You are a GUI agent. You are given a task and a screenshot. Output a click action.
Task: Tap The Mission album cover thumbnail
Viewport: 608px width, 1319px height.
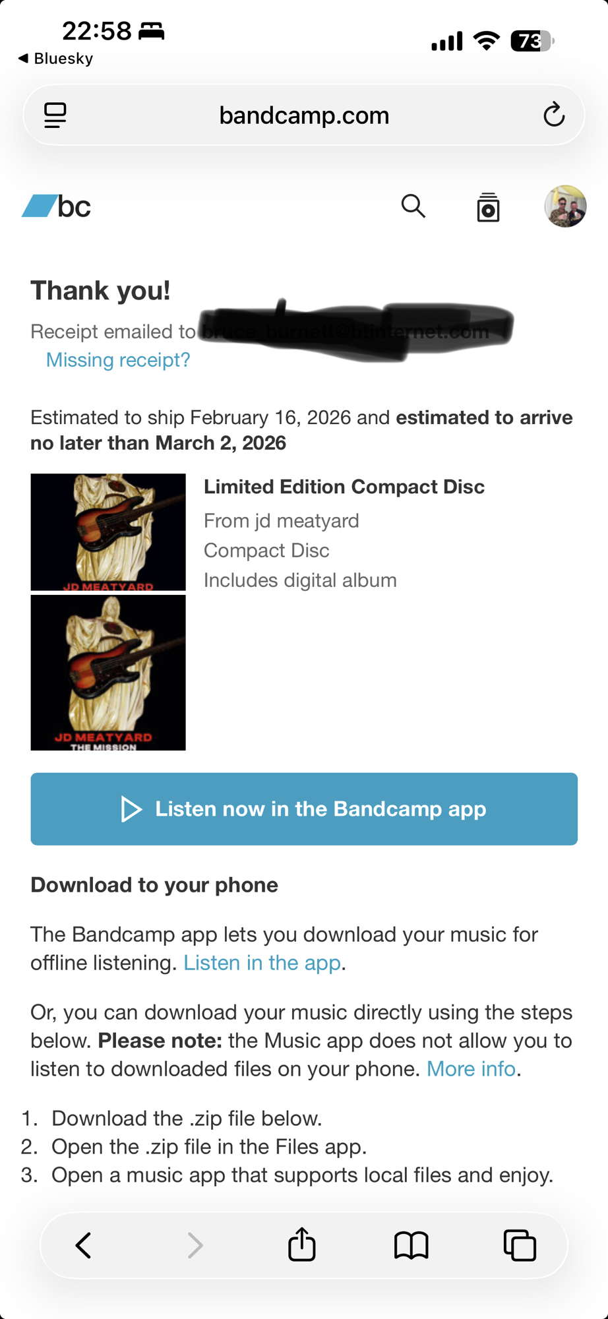pyautogui.click(x=108, y=672)
